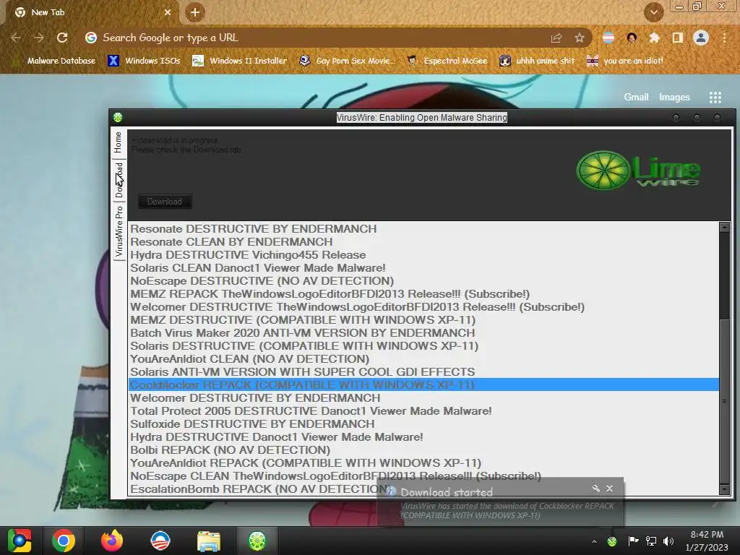
Task: Select Welcomer DESTRUCTIVE BY ENDERMANCH
Action: [423, 398]
